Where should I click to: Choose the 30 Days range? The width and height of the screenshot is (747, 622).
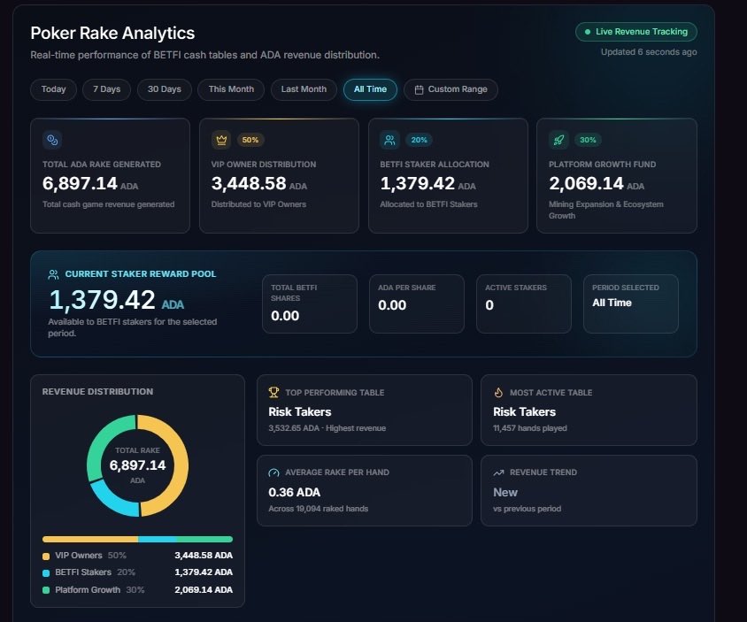165,89
